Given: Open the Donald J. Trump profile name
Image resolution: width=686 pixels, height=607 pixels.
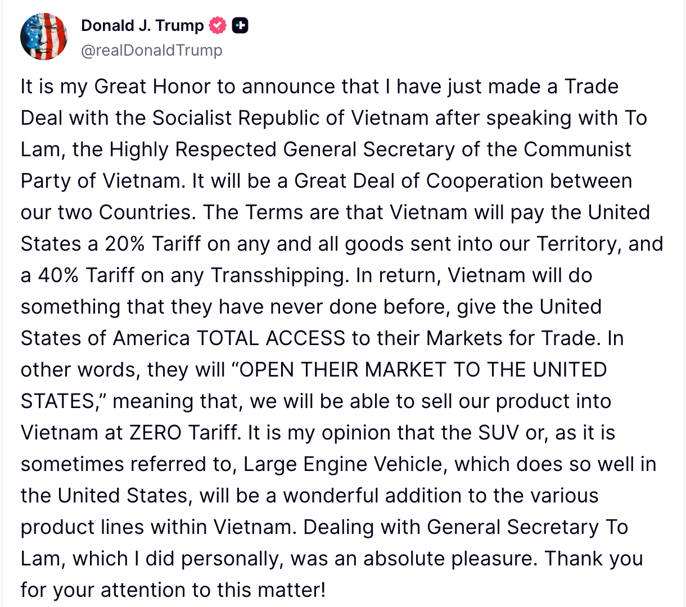Looking at the screenshot, I should click(142, 26).
